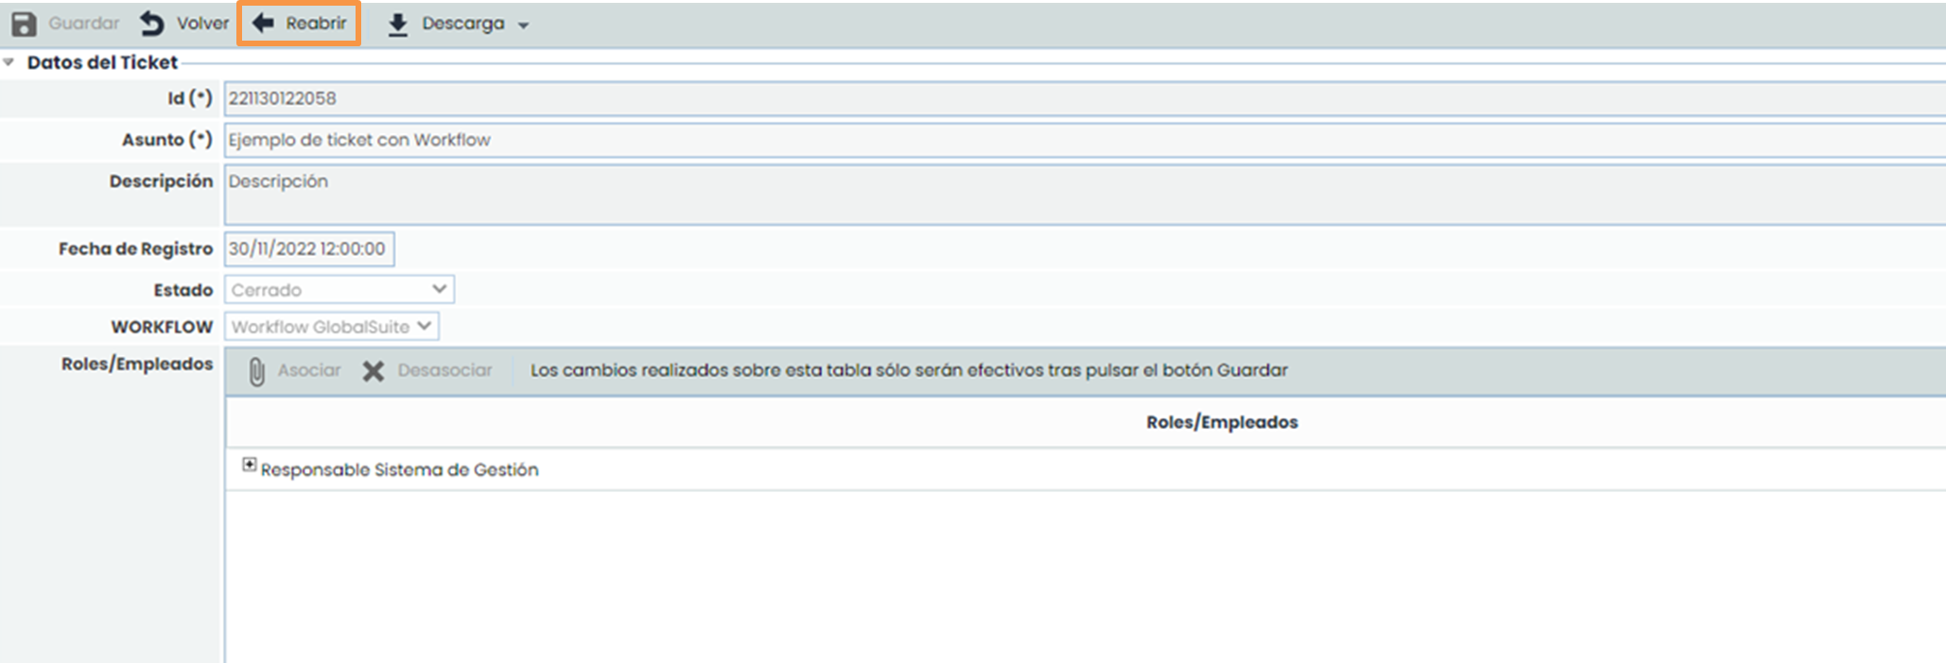Click the Fecha de Registro date field

pyautogui.click(x=308, y=249)
